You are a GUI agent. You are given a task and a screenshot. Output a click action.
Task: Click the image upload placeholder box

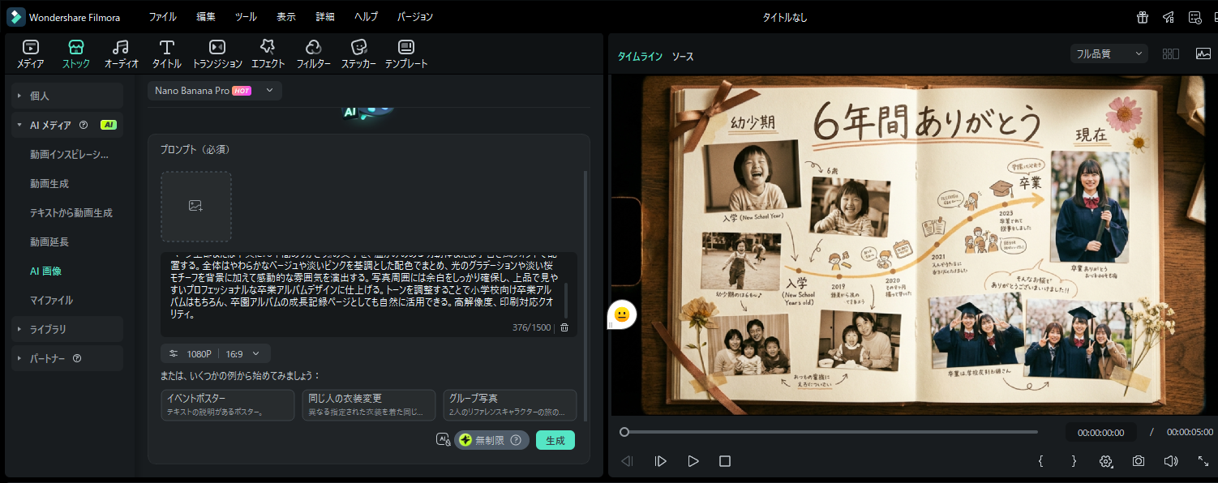click(195, 207)
